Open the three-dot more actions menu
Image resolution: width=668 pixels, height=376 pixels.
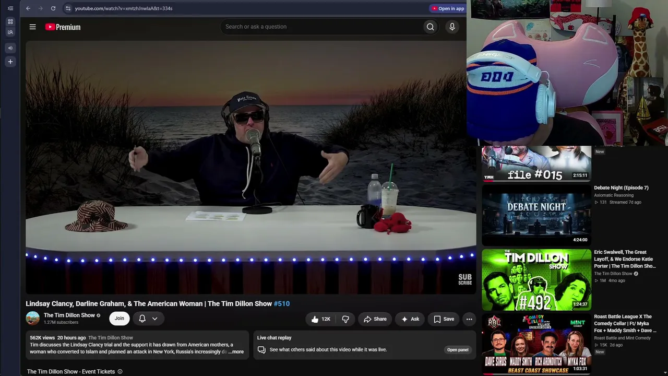point(469,319)
